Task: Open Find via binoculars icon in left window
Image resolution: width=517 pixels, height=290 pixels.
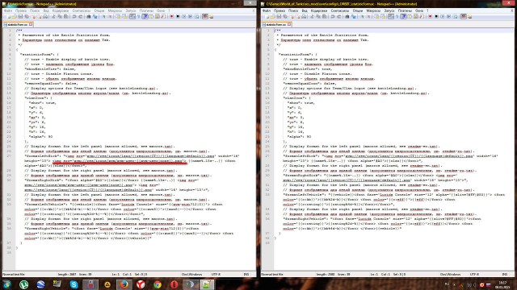Action: click(x=88, y=16)
